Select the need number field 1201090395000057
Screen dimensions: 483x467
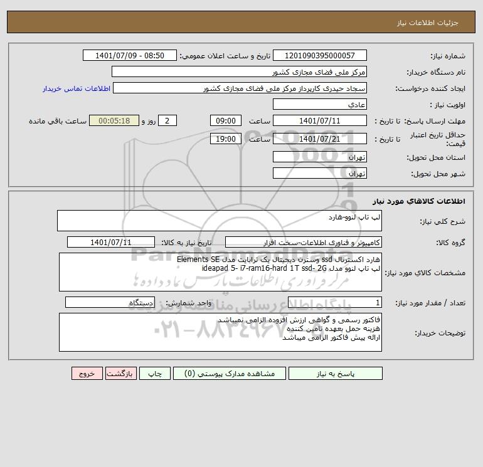click(320, 55)
